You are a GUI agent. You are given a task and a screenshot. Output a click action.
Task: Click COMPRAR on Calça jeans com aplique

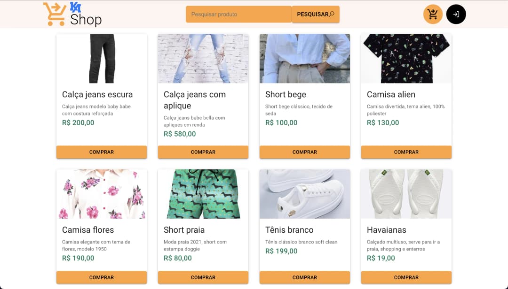click(203, 152)
